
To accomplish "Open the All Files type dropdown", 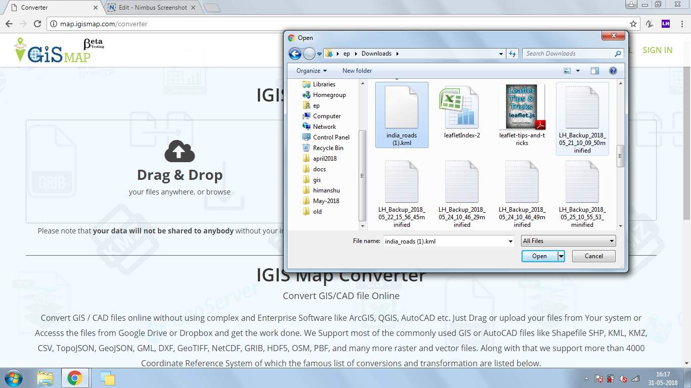I will (x=568, y=241).
